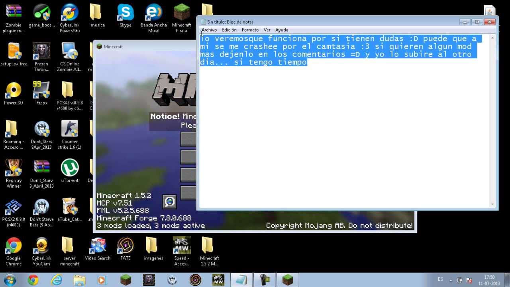Open the Fraps desktop shortcut
The width and height of the screenshot is (510, 287).
click(x=41, y=93)
